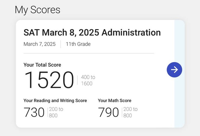Click the vertical separator next to 1520

pos(77,80)
